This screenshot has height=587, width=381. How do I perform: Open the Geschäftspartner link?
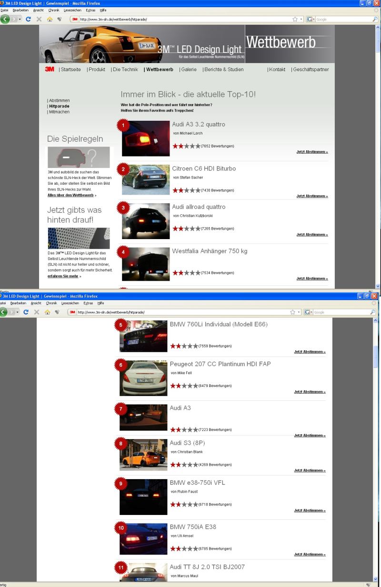pyautogui.click(x=311, y=70)
